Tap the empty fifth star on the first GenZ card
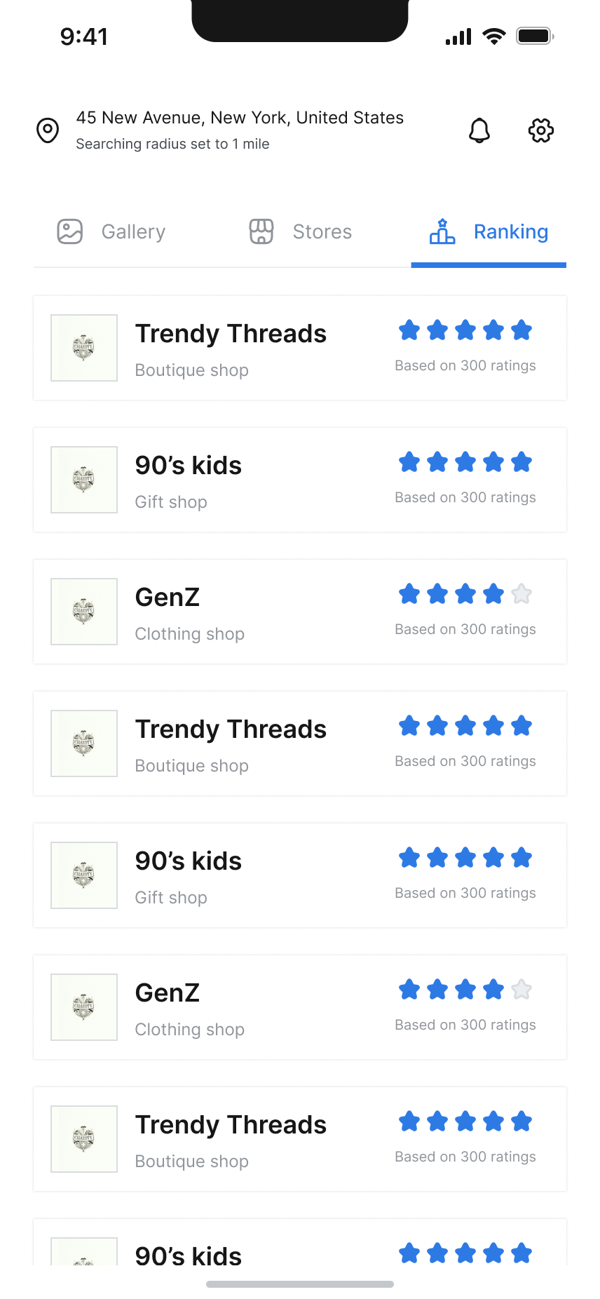 (521, 595)
